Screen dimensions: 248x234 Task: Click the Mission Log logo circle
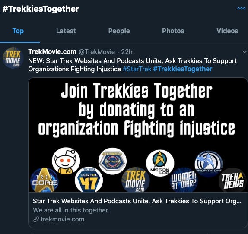pos(160,163)
